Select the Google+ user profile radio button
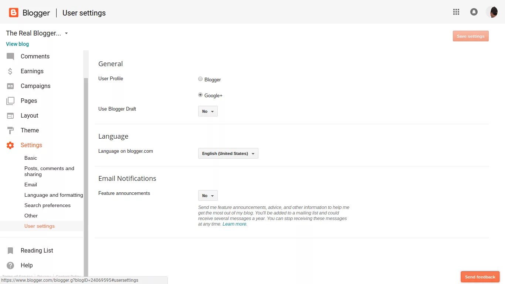The image size is (505, 284). tap(200, 95)
